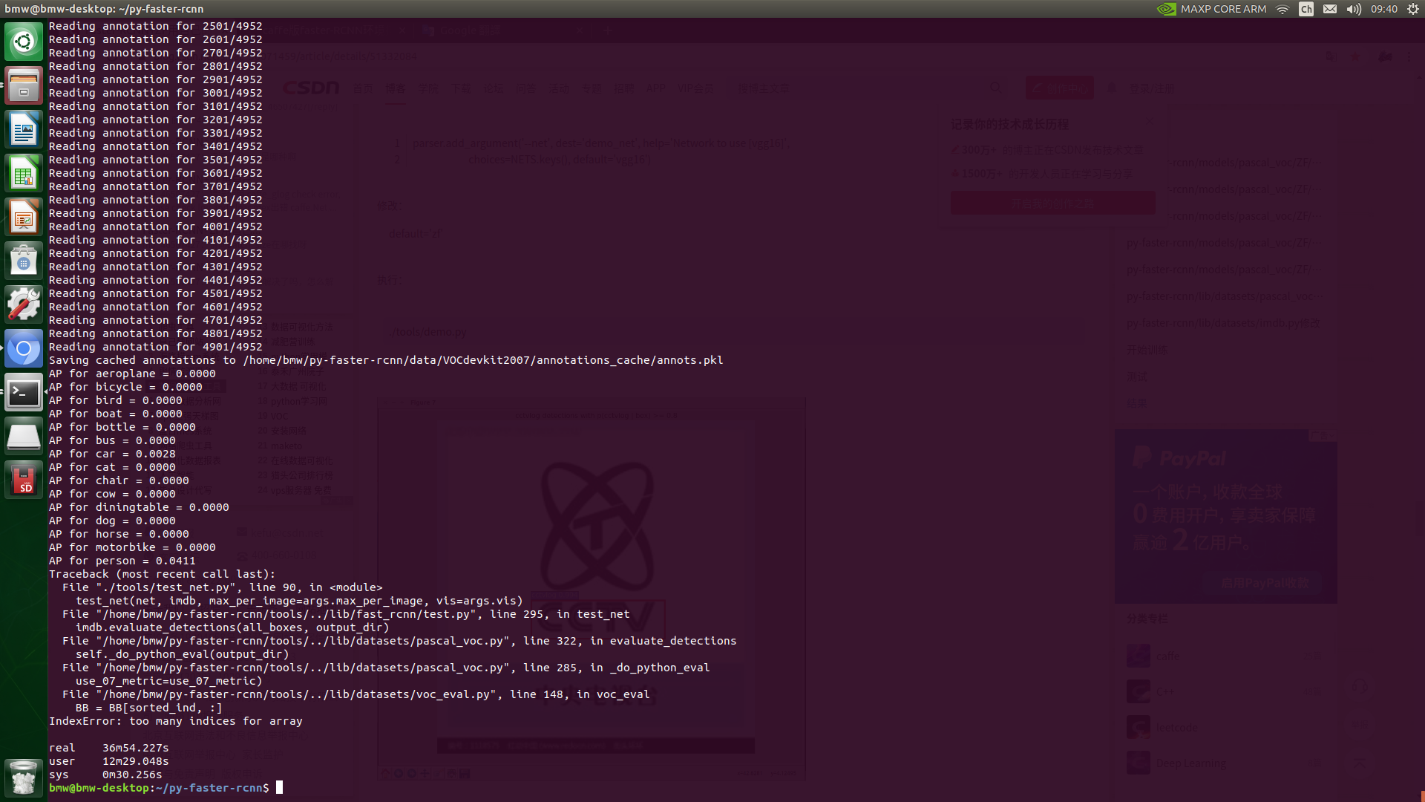The image size is (1425, 802).
Task: Open System Settings from the dock
Action: tap(24, 304)
